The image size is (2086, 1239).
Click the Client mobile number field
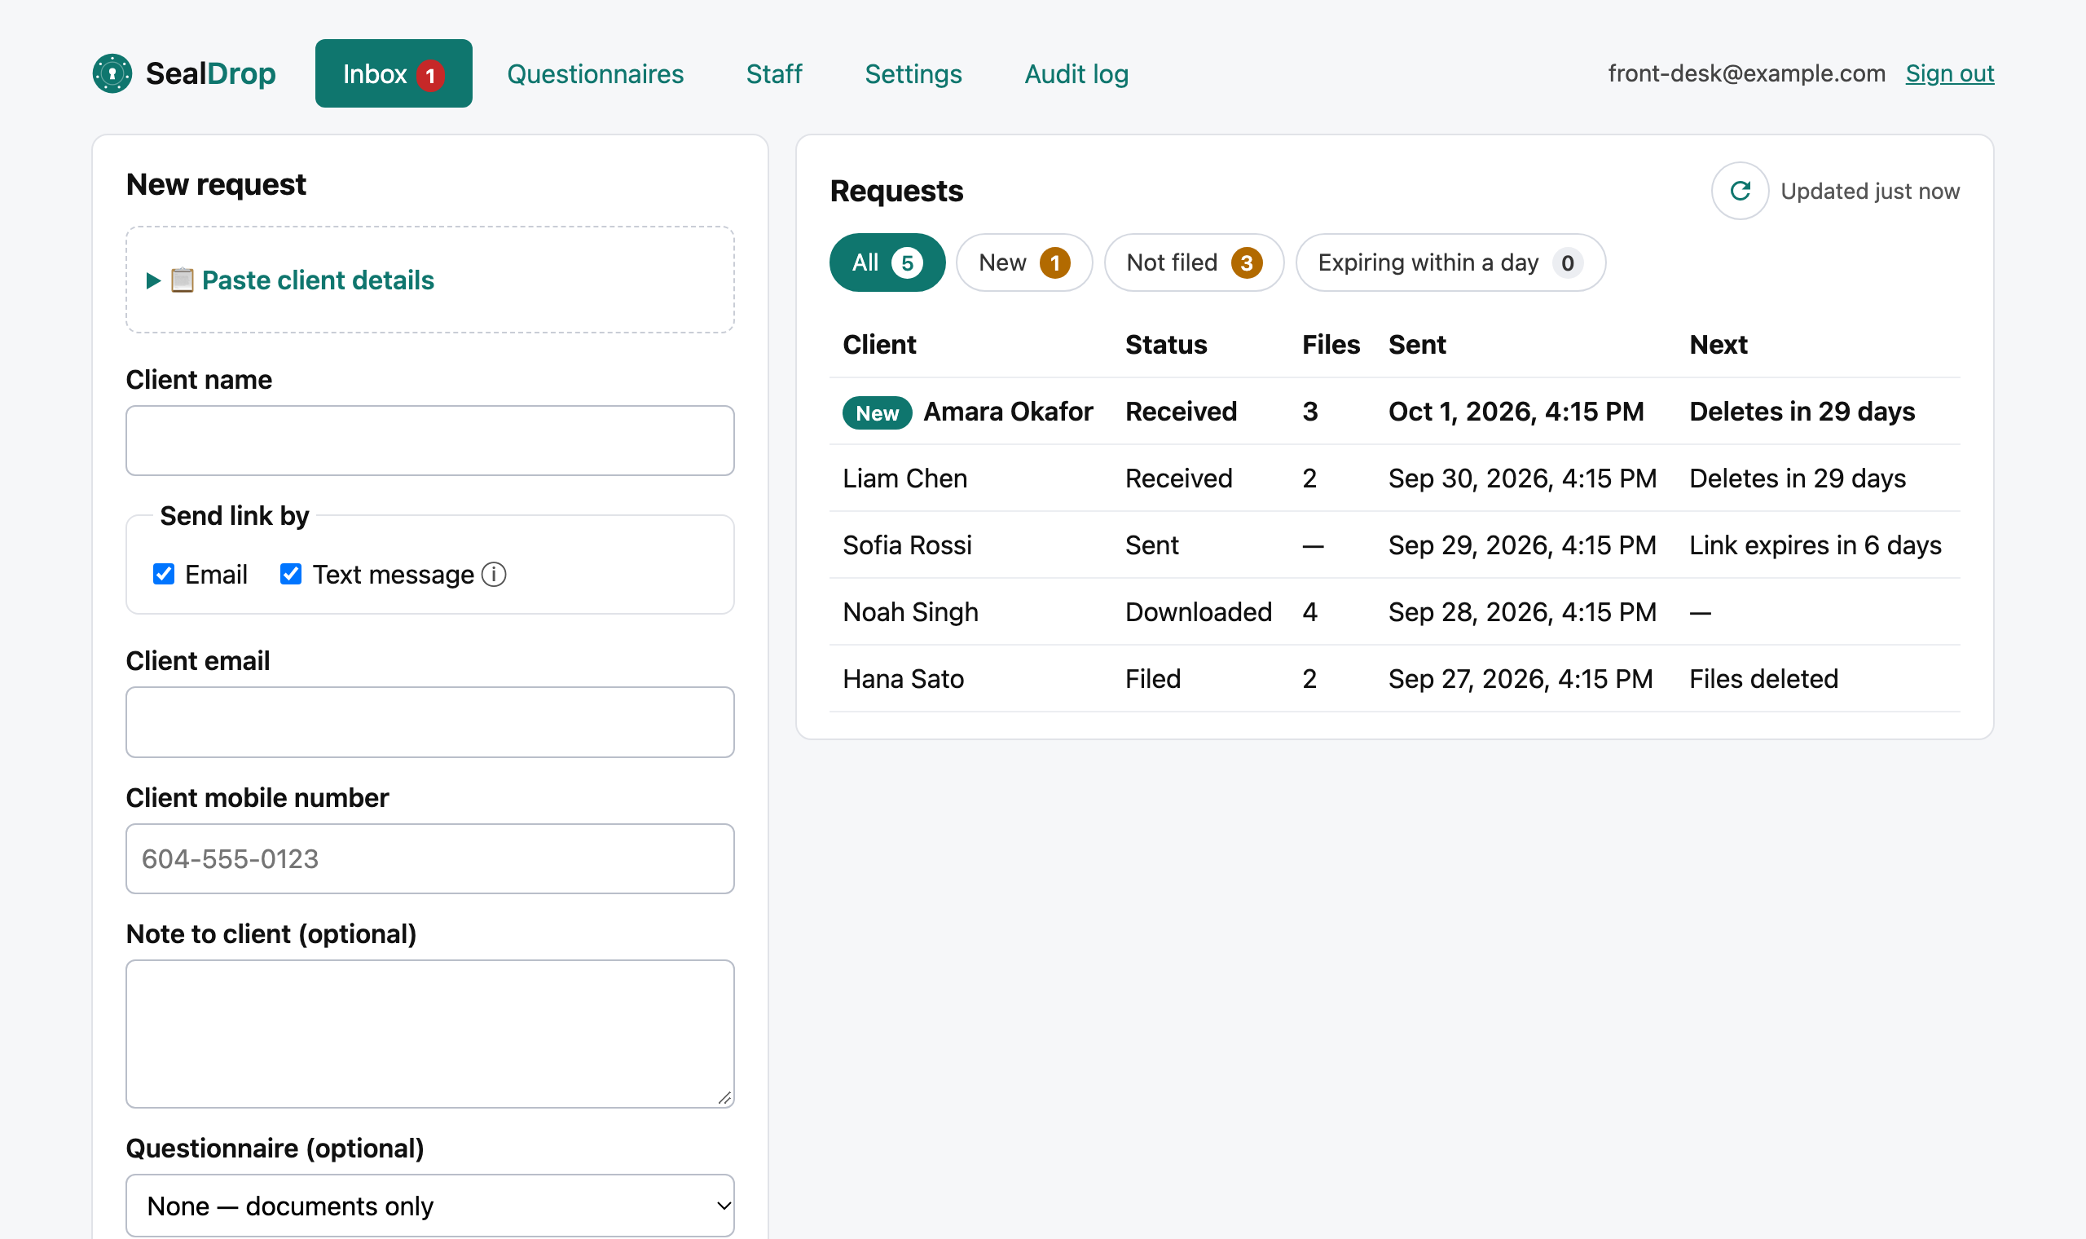click(429, 858)
